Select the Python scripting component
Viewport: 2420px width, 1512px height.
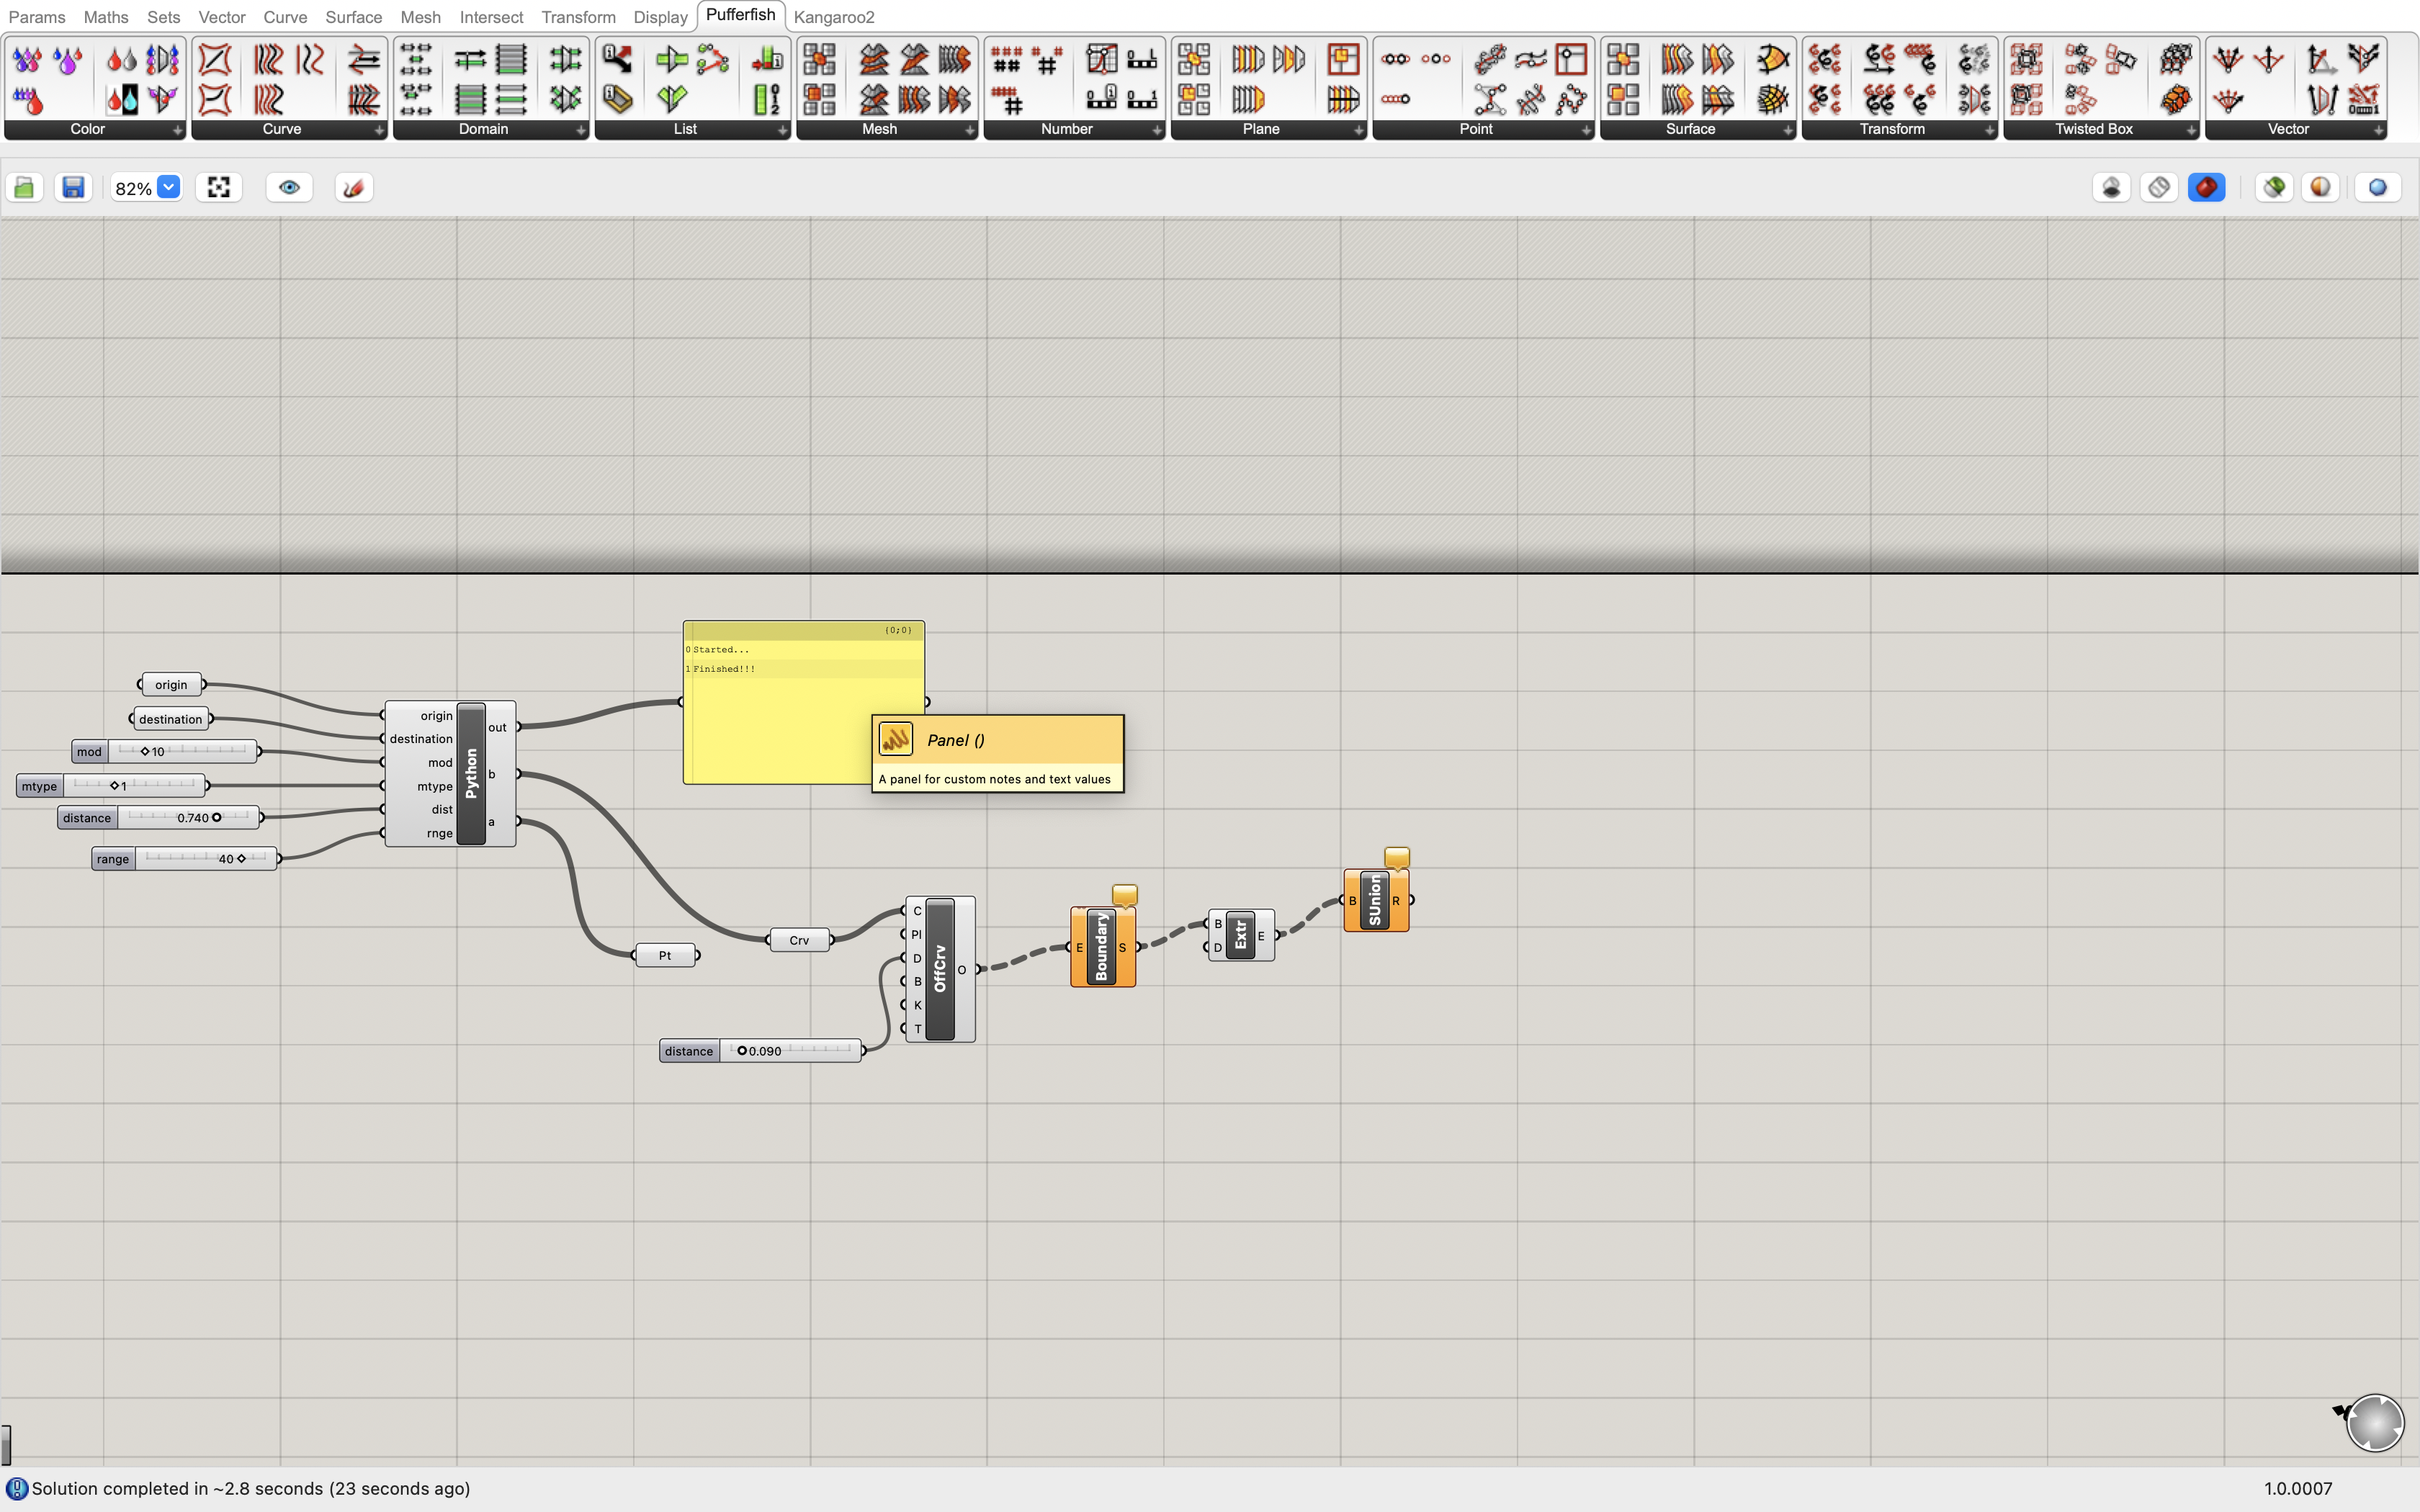click(x=471, y=775)
